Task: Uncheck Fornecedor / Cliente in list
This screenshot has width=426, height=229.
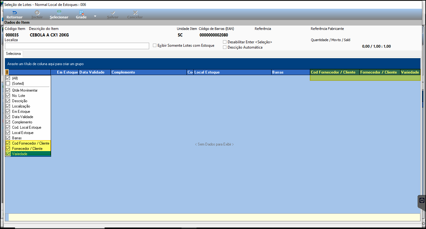Action: click(8, 149)
